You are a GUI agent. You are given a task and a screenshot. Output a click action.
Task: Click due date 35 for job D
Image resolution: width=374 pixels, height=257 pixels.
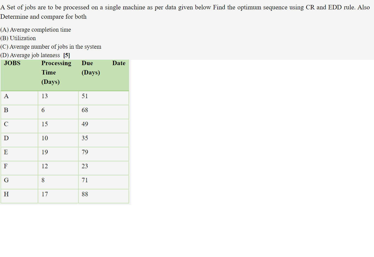tap(85, 138)
